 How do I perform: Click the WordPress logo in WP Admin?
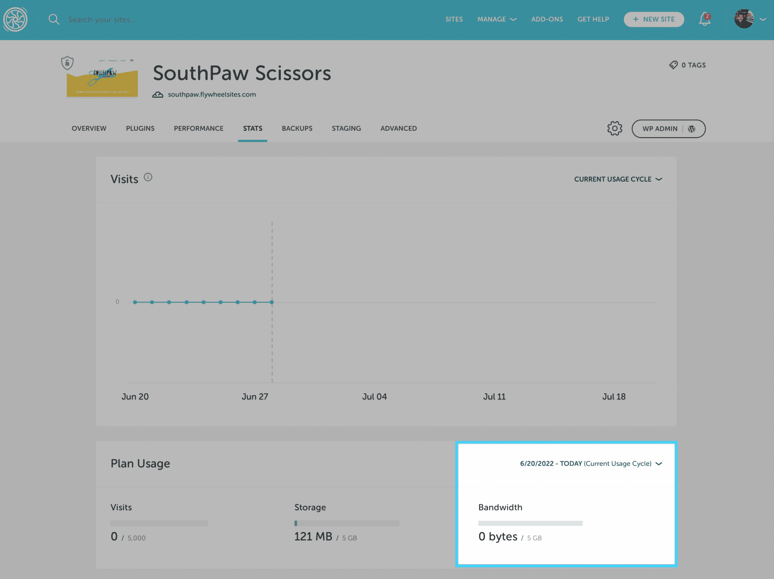pyautogui.click(x=692, y=129)
